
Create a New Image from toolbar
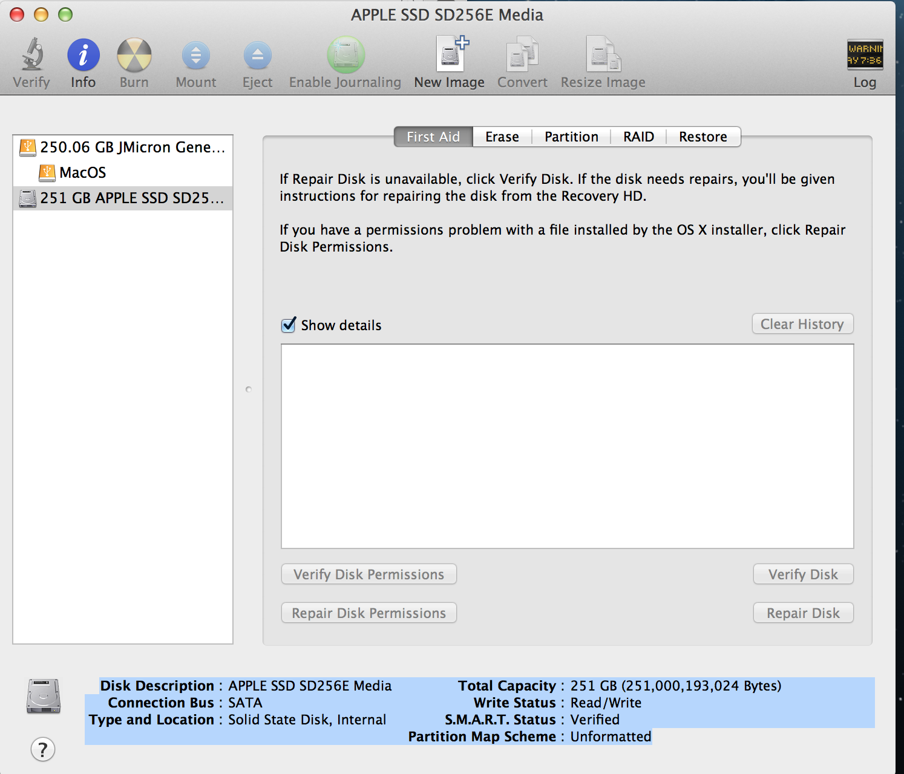(x=452, y=54)
